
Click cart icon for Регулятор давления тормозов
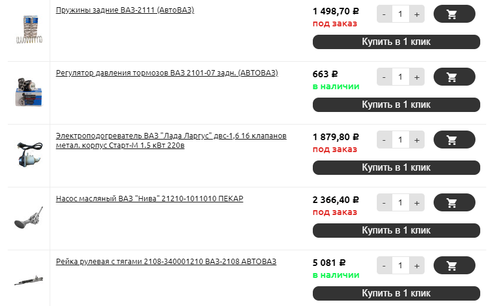click(x=454, y=77)
